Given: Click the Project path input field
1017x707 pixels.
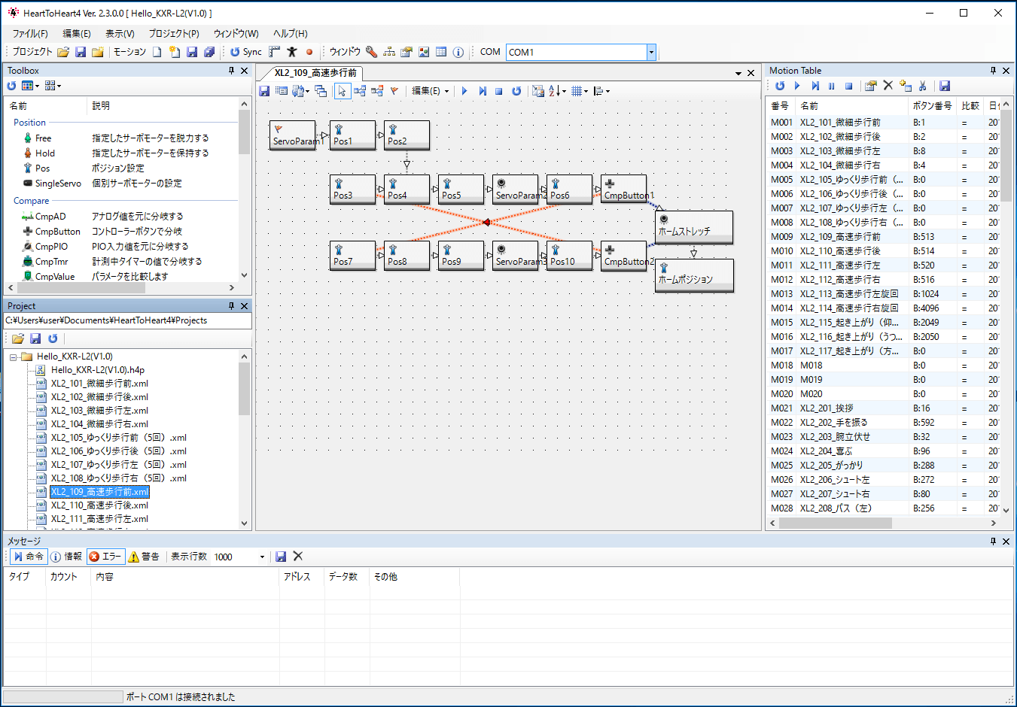Looking at the screenshot, I should (x=127, y=320).
